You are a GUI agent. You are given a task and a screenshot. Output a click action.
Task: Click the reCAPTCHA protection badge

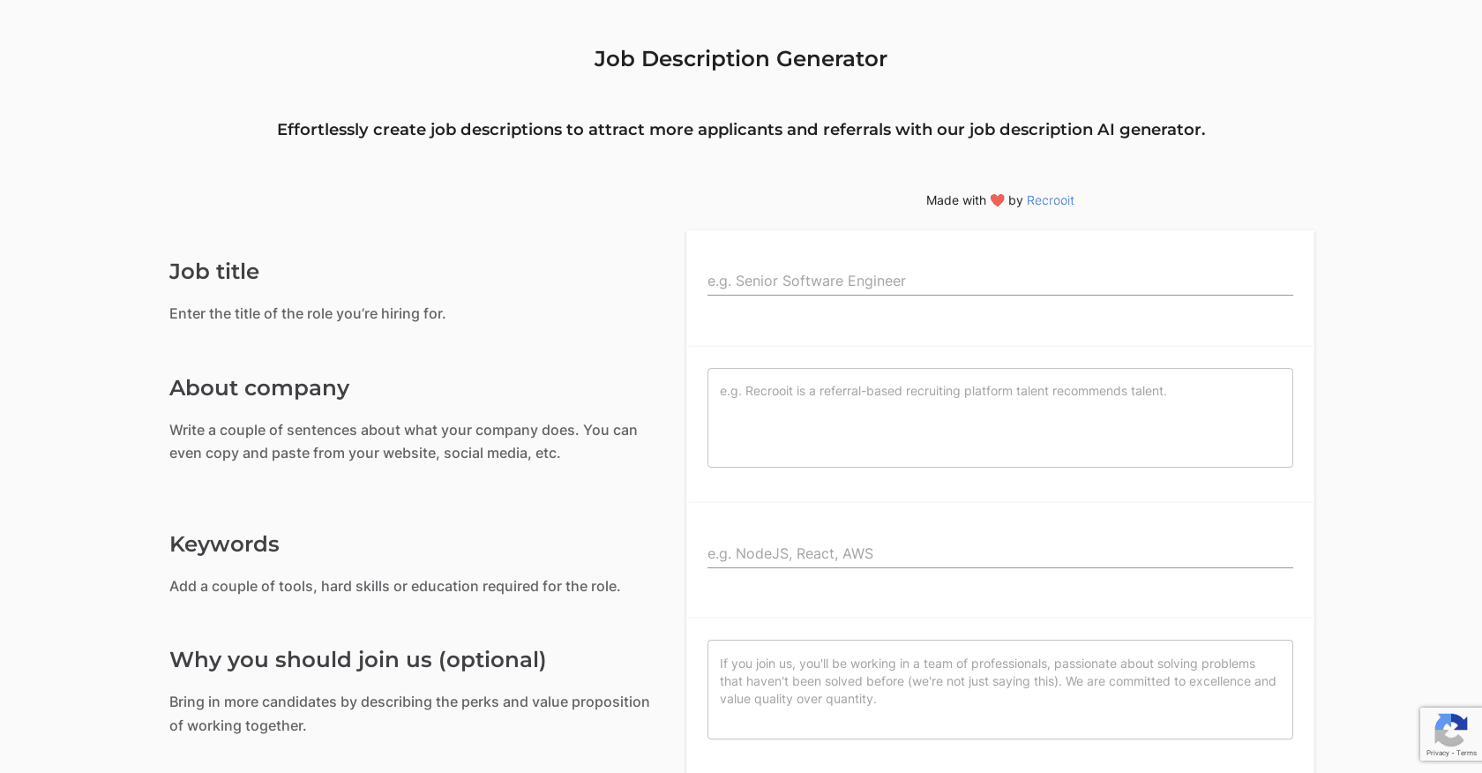point(1451,733)
